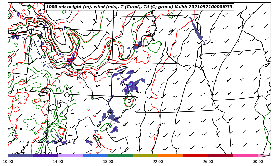
Task: Click the bright red 24–26 colorbar segment
Action: click(195, 156)
